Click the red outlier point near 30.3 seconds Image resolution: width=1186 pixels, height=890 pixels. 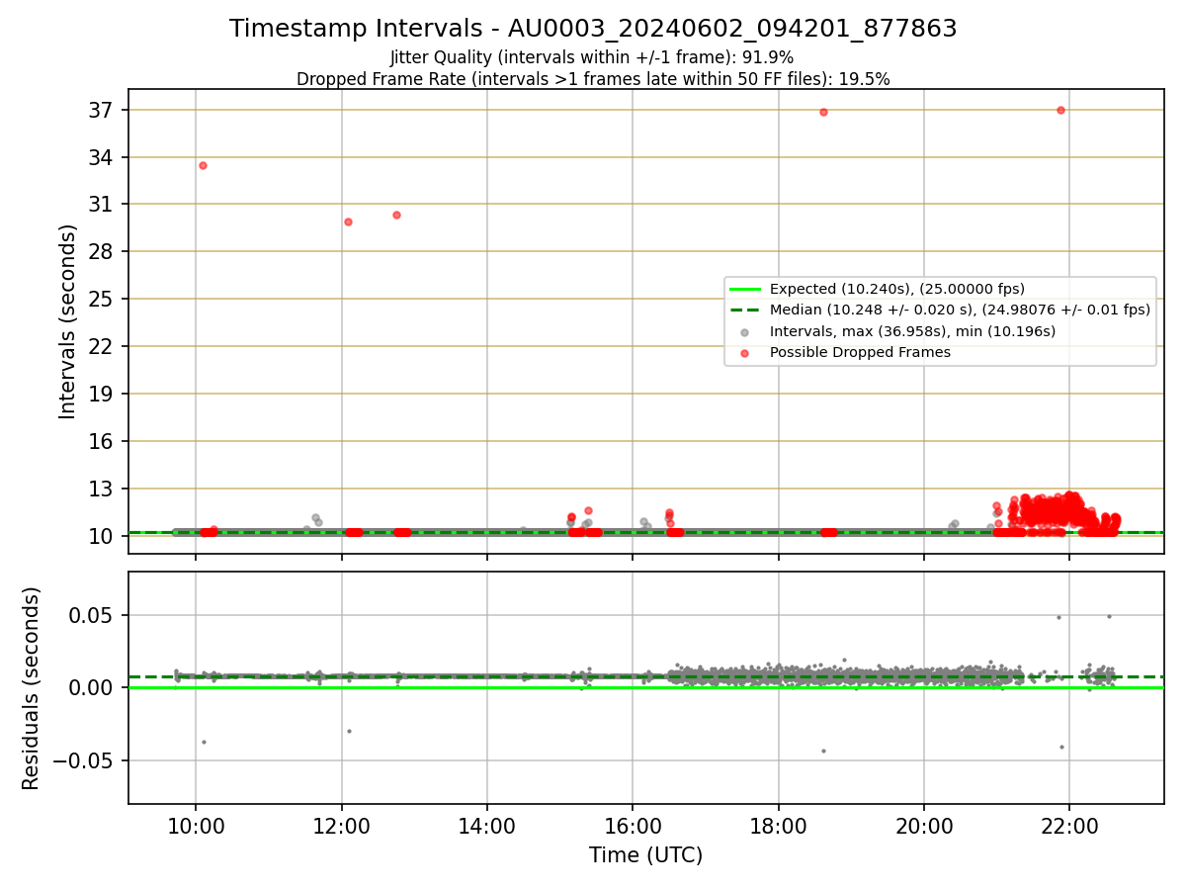coord(396,215)
